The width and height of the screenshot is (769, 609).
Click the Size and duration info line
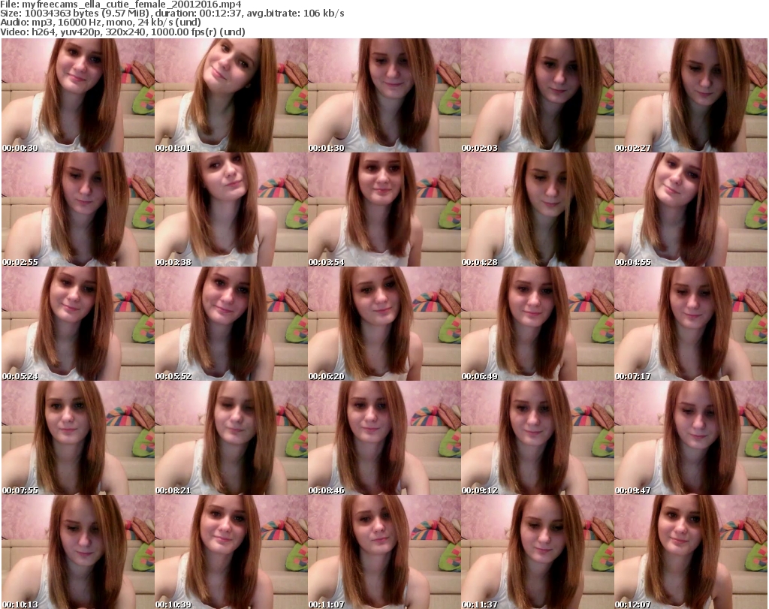(x=172, y=14)
